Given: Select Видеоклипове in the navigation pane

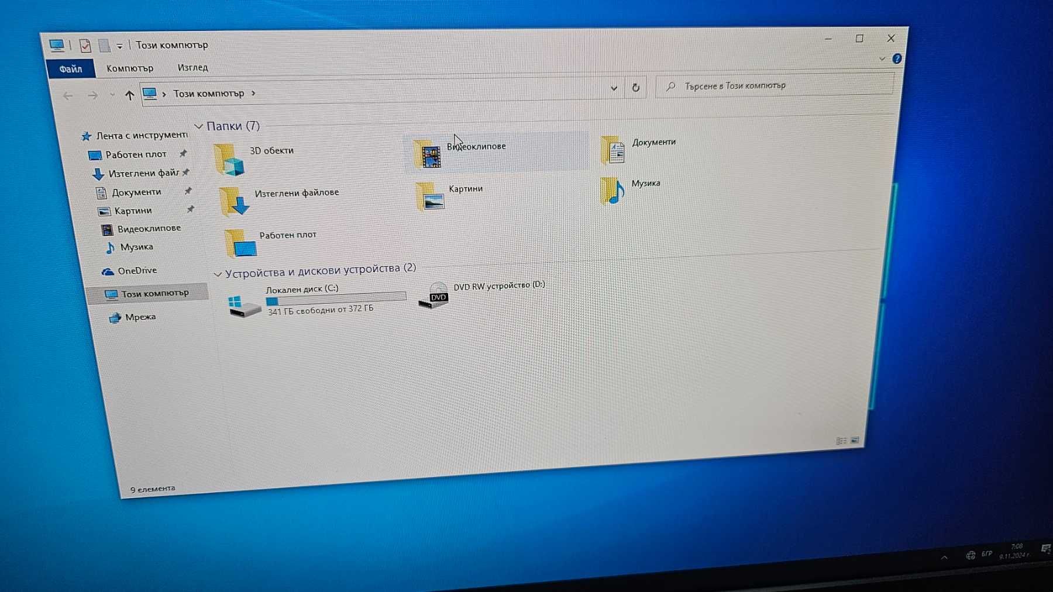Looking at the screenshot, I should pos(142,229).
